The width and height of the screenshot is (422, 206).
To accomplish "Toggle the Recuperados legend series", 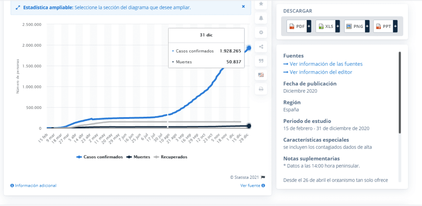I will (x=171, y=157).
